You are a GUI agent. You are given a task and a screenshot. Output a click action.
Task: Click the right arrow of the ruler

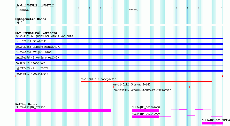coord(222,8)
